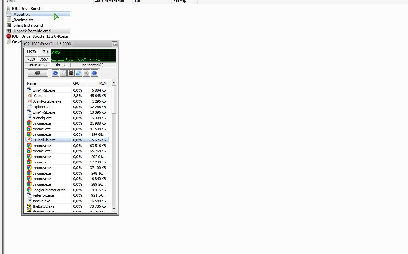Click the 'pri: normal(8)' priority field
408x254 pixels.
(x=93, y=65)
